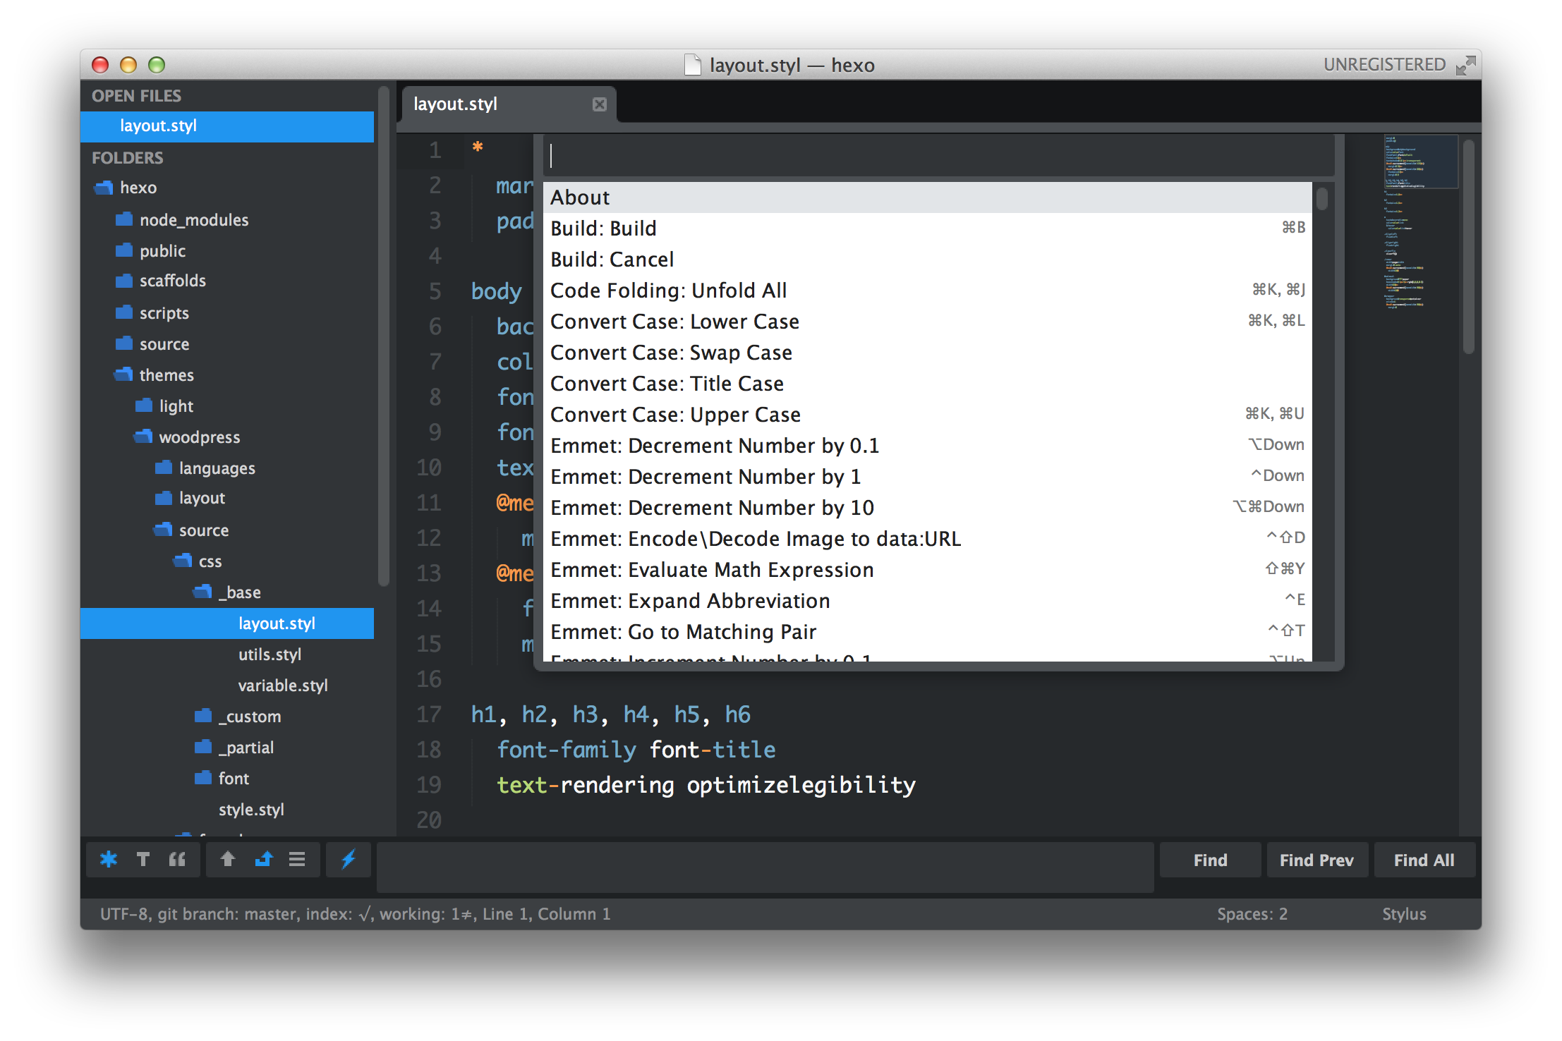Click the command palette scrollbar thumb
Image resolution: width=1562 pixels, height=1041 pixels.
[x=1321, y=197]
